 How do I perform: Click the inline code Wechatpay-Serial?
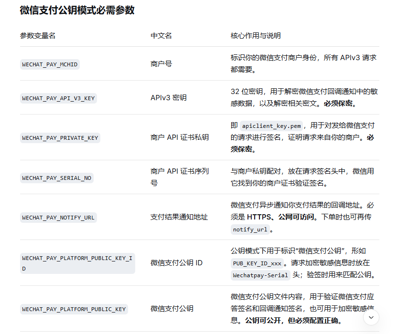click(x=260, y=275)
